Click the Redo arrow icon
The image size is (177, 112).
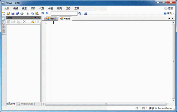47,13
